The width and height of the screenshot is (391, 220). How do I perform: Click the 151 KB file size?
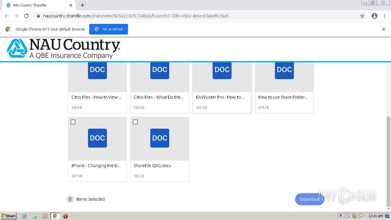point(201,108)
